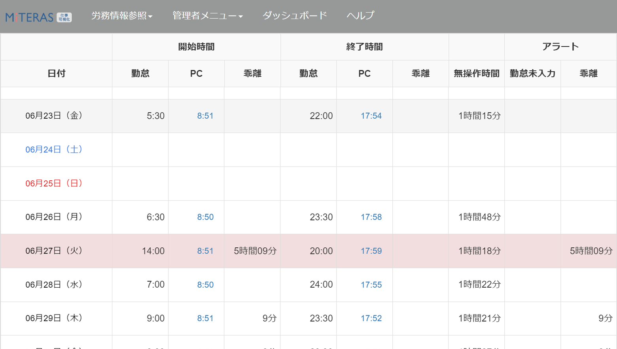Expand the 管理者メニュー dropdown
617x349 pixels.
[207, 16]
